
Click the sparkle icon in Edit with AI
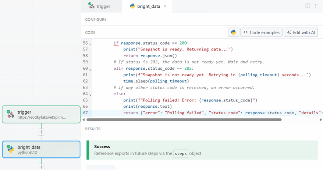coord(289,32)
